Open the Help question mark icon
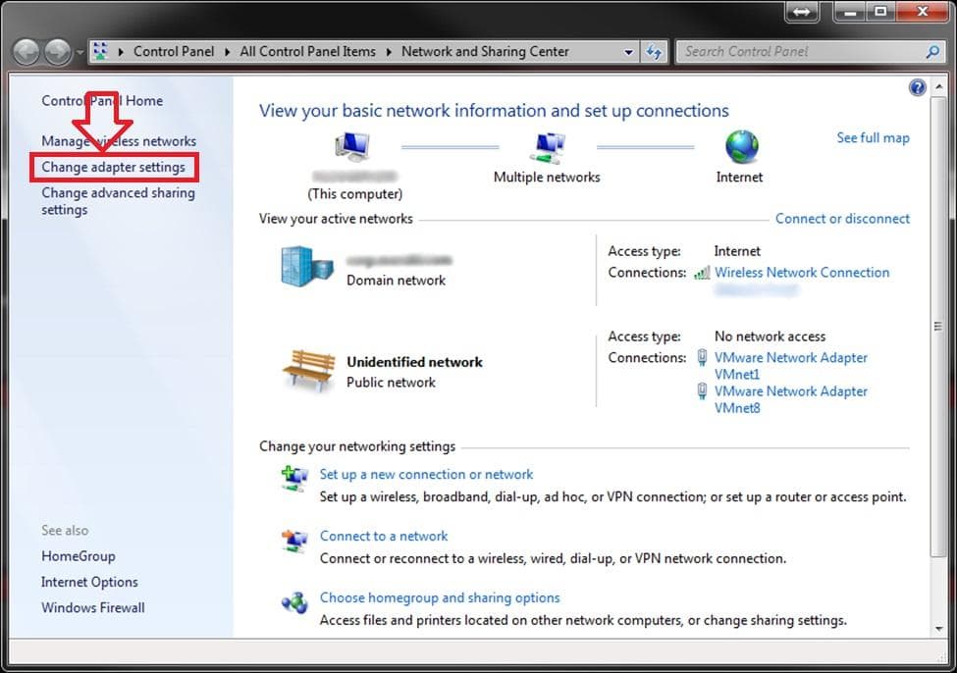957x673 pixels. click(x=917, y=86)
